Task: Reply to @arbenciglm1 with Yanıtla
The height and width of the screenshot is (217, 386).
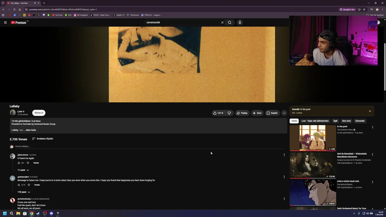Action: (x=37, y=185)
